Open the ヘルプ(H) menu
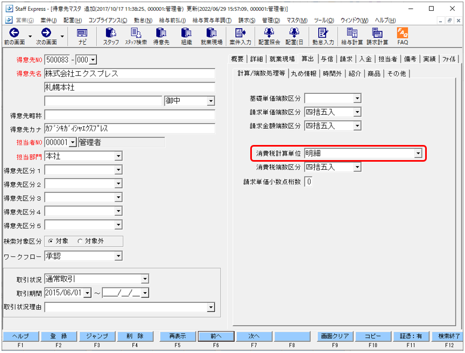This screenshot has width=465, height=353. 385,20
